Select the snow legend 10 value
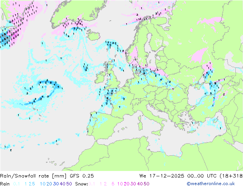The width and height of the screenshot is (243, 187). 120,184
